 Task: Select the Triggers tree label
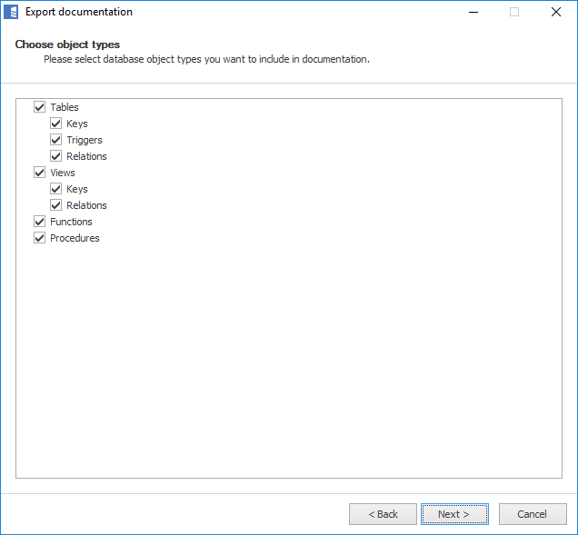(x=85, y=140)
